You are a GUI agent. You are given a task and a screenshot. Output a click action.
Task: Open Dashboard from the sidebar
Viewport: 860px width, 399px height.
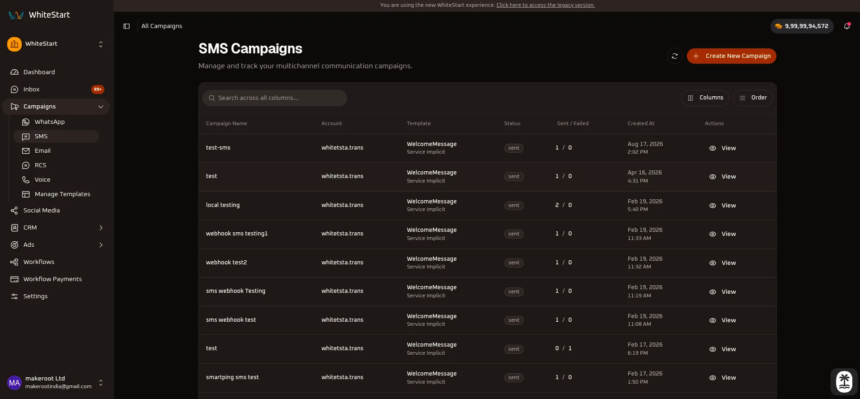[56, 72]
